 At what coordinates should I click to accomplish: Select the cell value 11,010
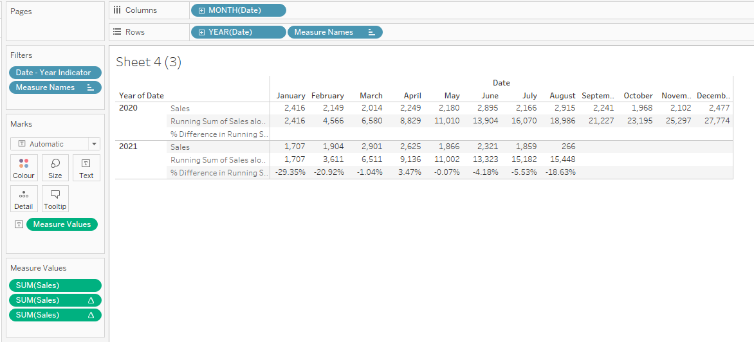446,121
